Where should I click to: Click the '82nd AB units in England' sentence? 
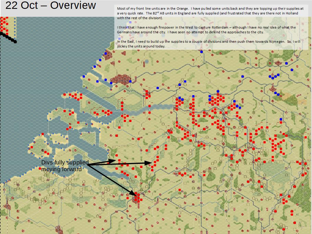pos(208,16)
